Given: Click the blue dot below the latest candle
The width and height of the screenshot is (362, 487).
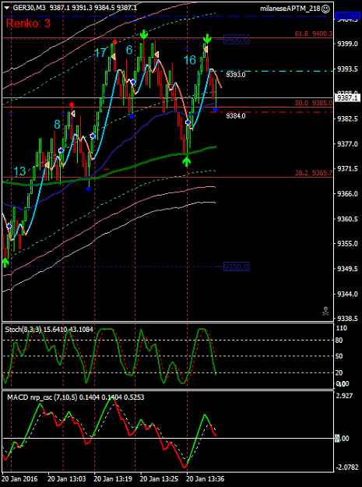Looking at the screenshot, I should coord(216,110).
